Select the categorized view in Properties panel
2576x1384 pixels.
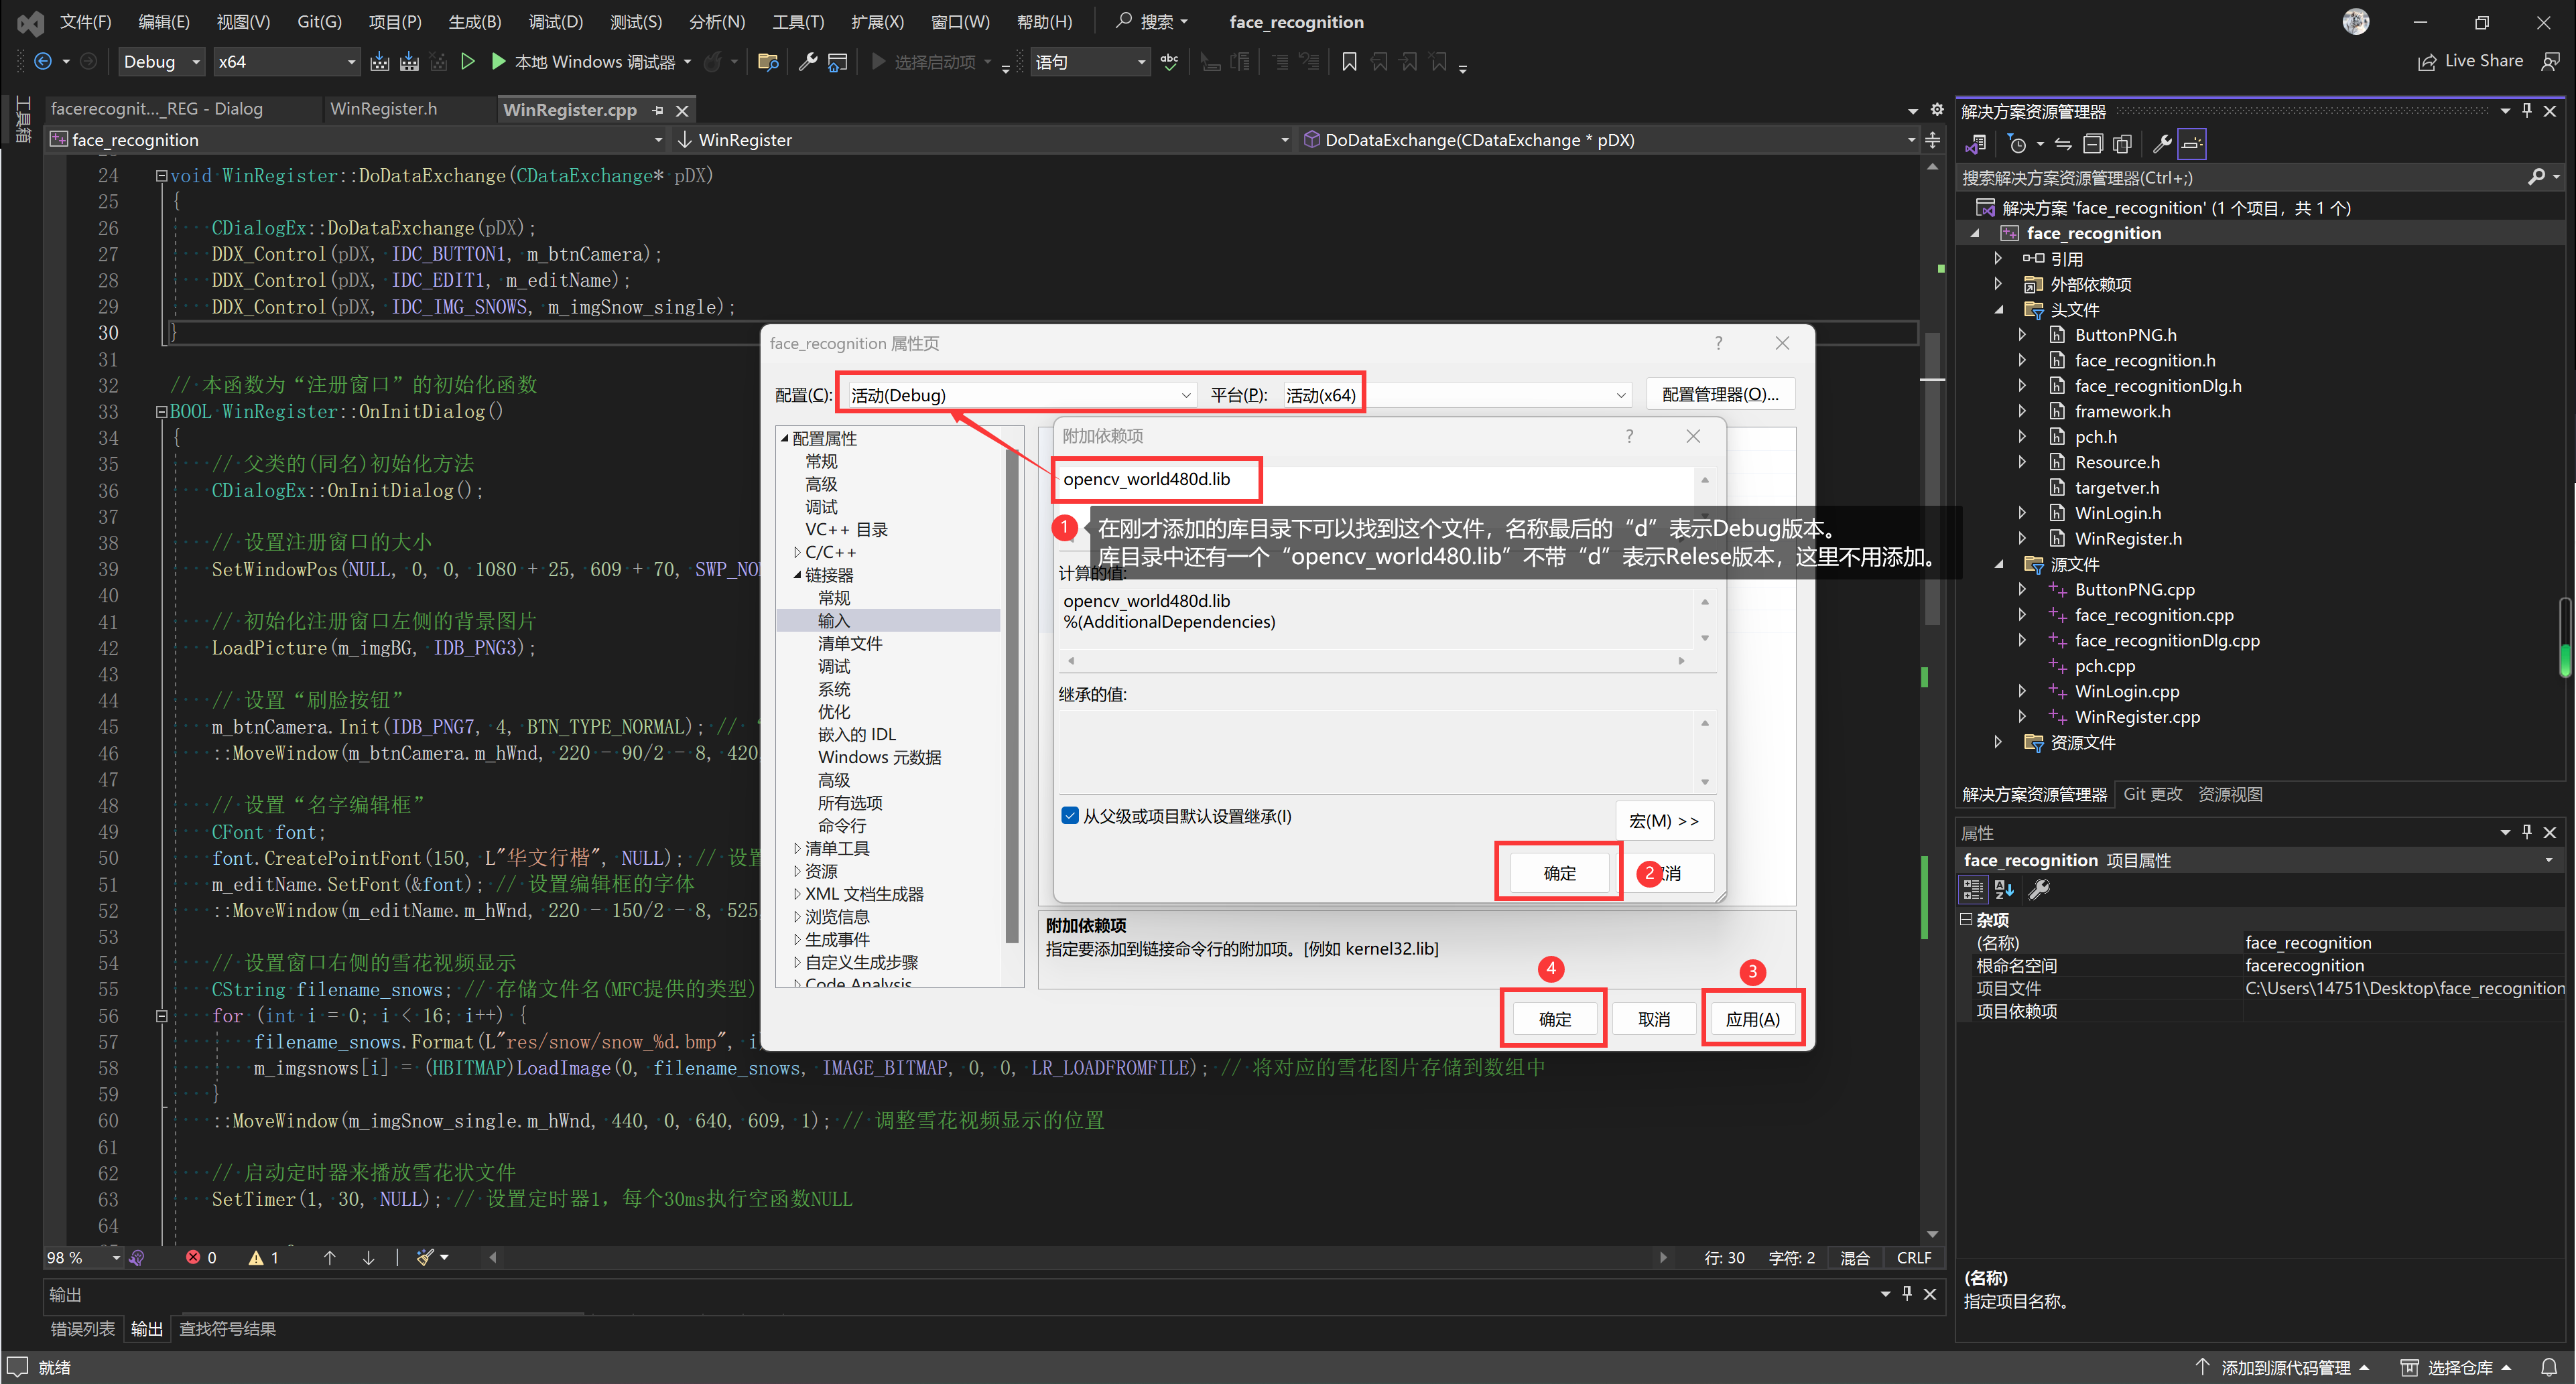click(x=1973, y=889)
